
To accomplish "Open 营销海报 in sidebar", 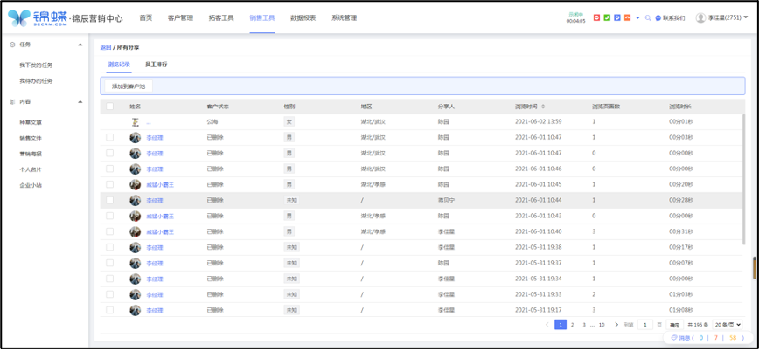I will pos(31,154).
